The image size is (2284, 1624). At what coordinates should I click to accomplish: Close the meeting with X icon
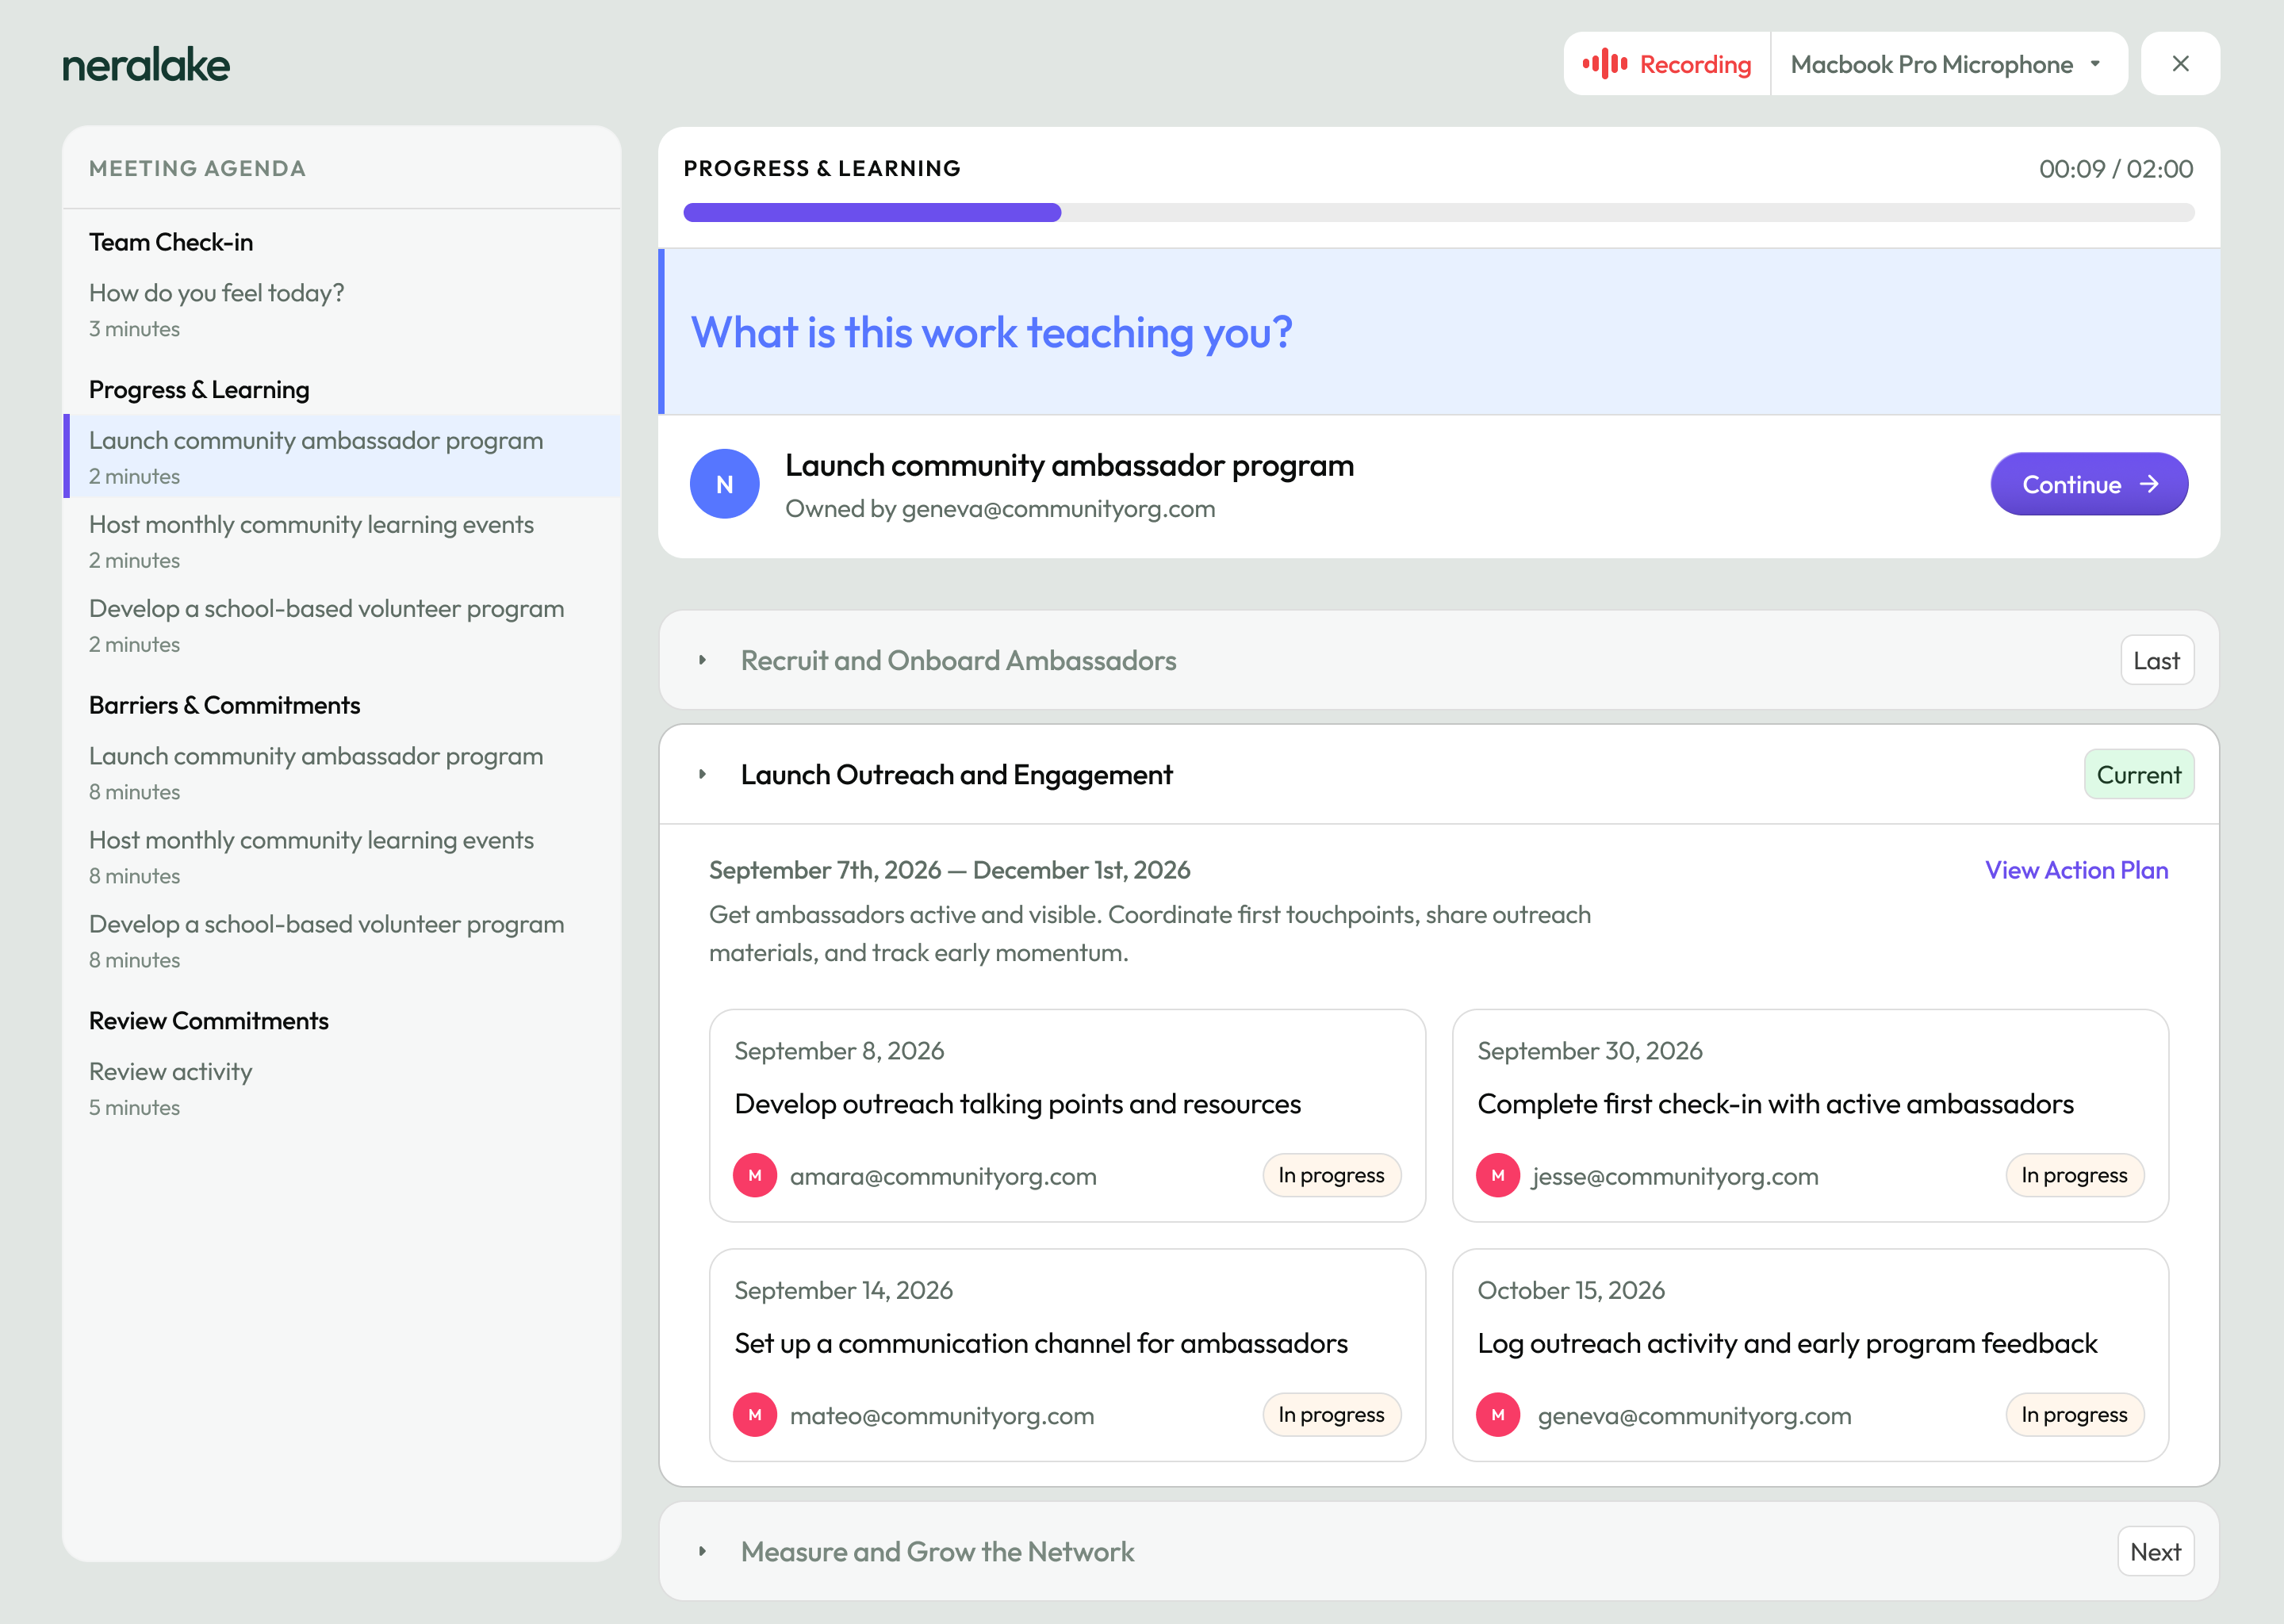(2180, 64)
